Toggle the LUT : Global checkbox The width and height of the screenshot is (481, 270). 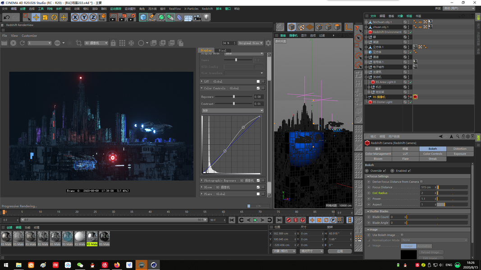pyautogui.click(x=258, y=81)
